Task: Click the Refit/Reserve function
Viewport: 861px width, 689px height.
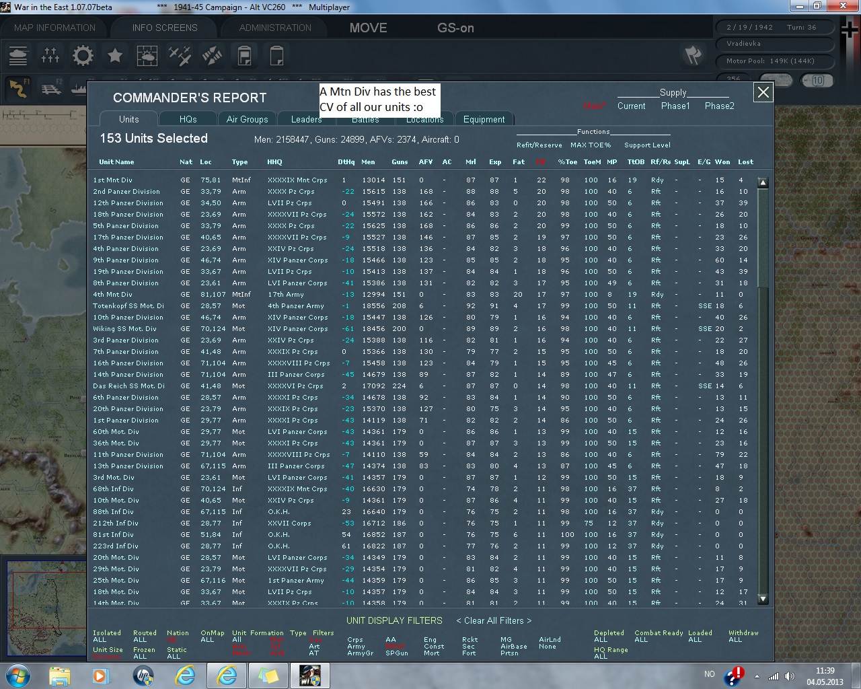Action: click(x=539, y=145)
